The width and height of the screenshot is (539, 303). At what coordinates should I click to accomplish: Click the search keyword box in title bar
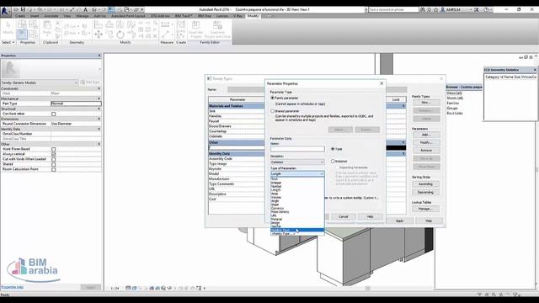click(x=393, y=9)
